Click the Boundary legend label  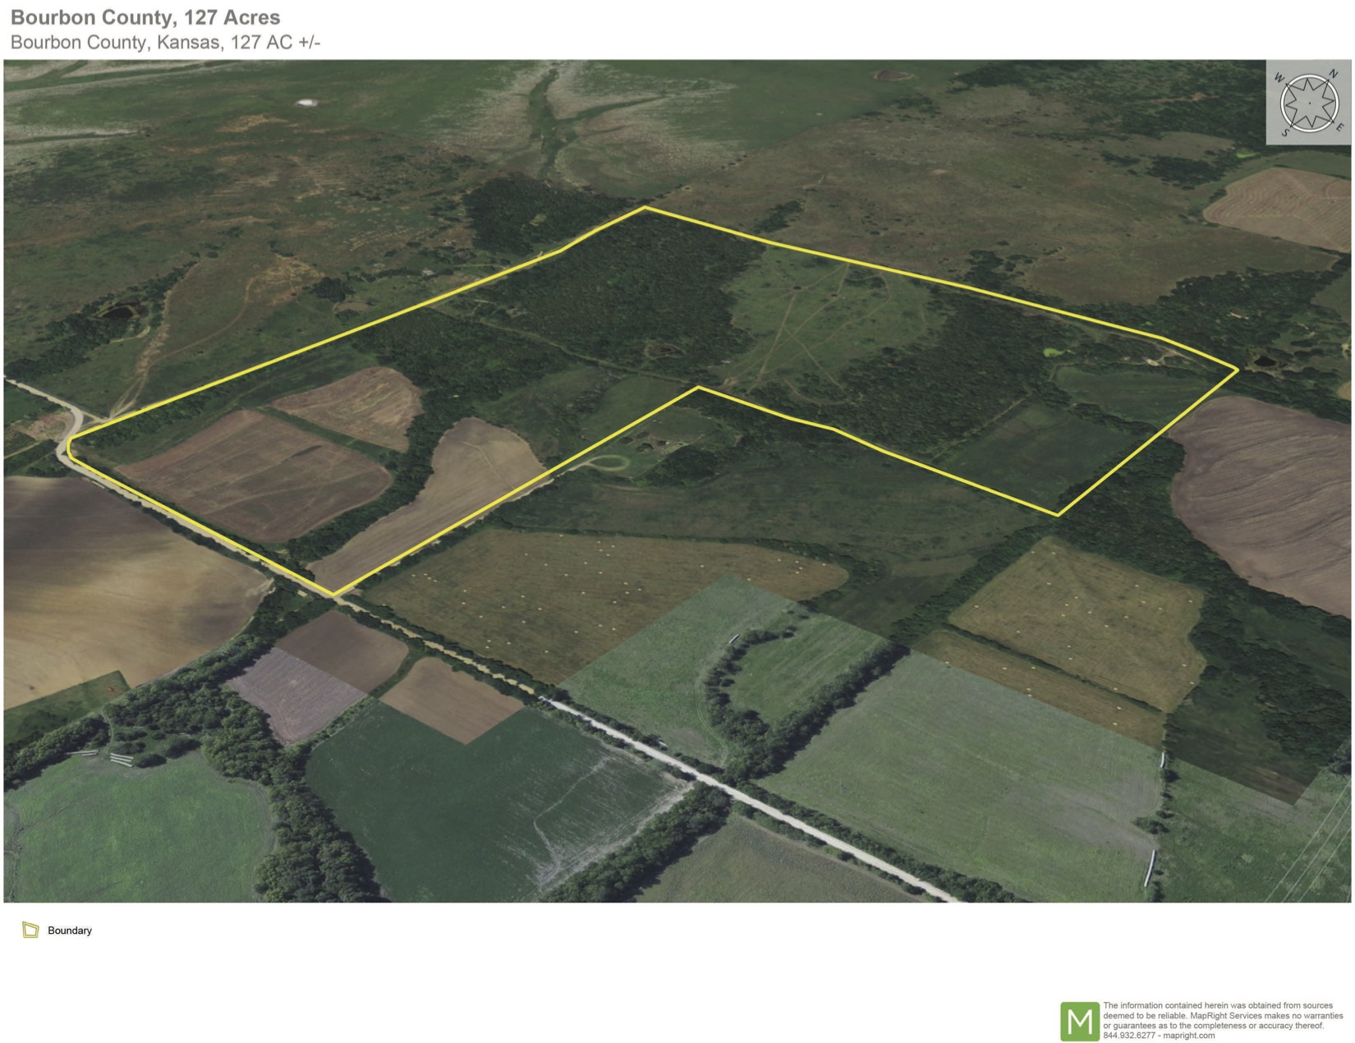[70, 930]
